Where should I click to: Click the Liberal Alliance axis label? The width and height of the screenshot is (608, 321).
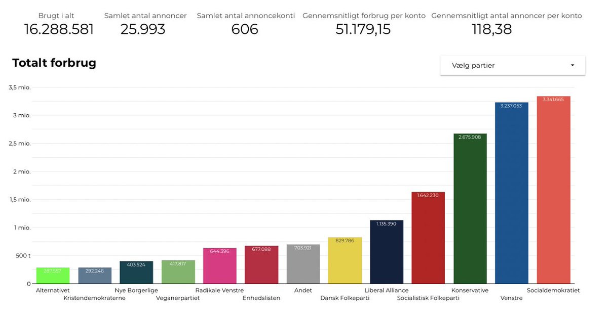point(387,290)
